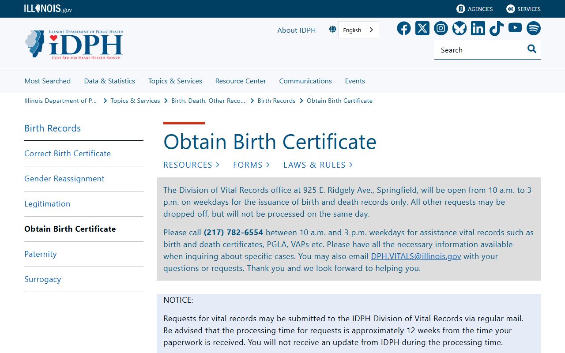Click the Obtain Birth Certificate page heading
The height and width of the screenshot is (353, 565).
coord(270,142)
